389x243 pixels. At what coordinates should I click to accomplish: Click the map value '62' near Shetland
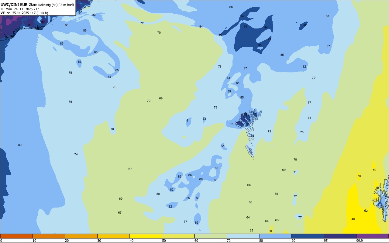[x=366, y=211]
